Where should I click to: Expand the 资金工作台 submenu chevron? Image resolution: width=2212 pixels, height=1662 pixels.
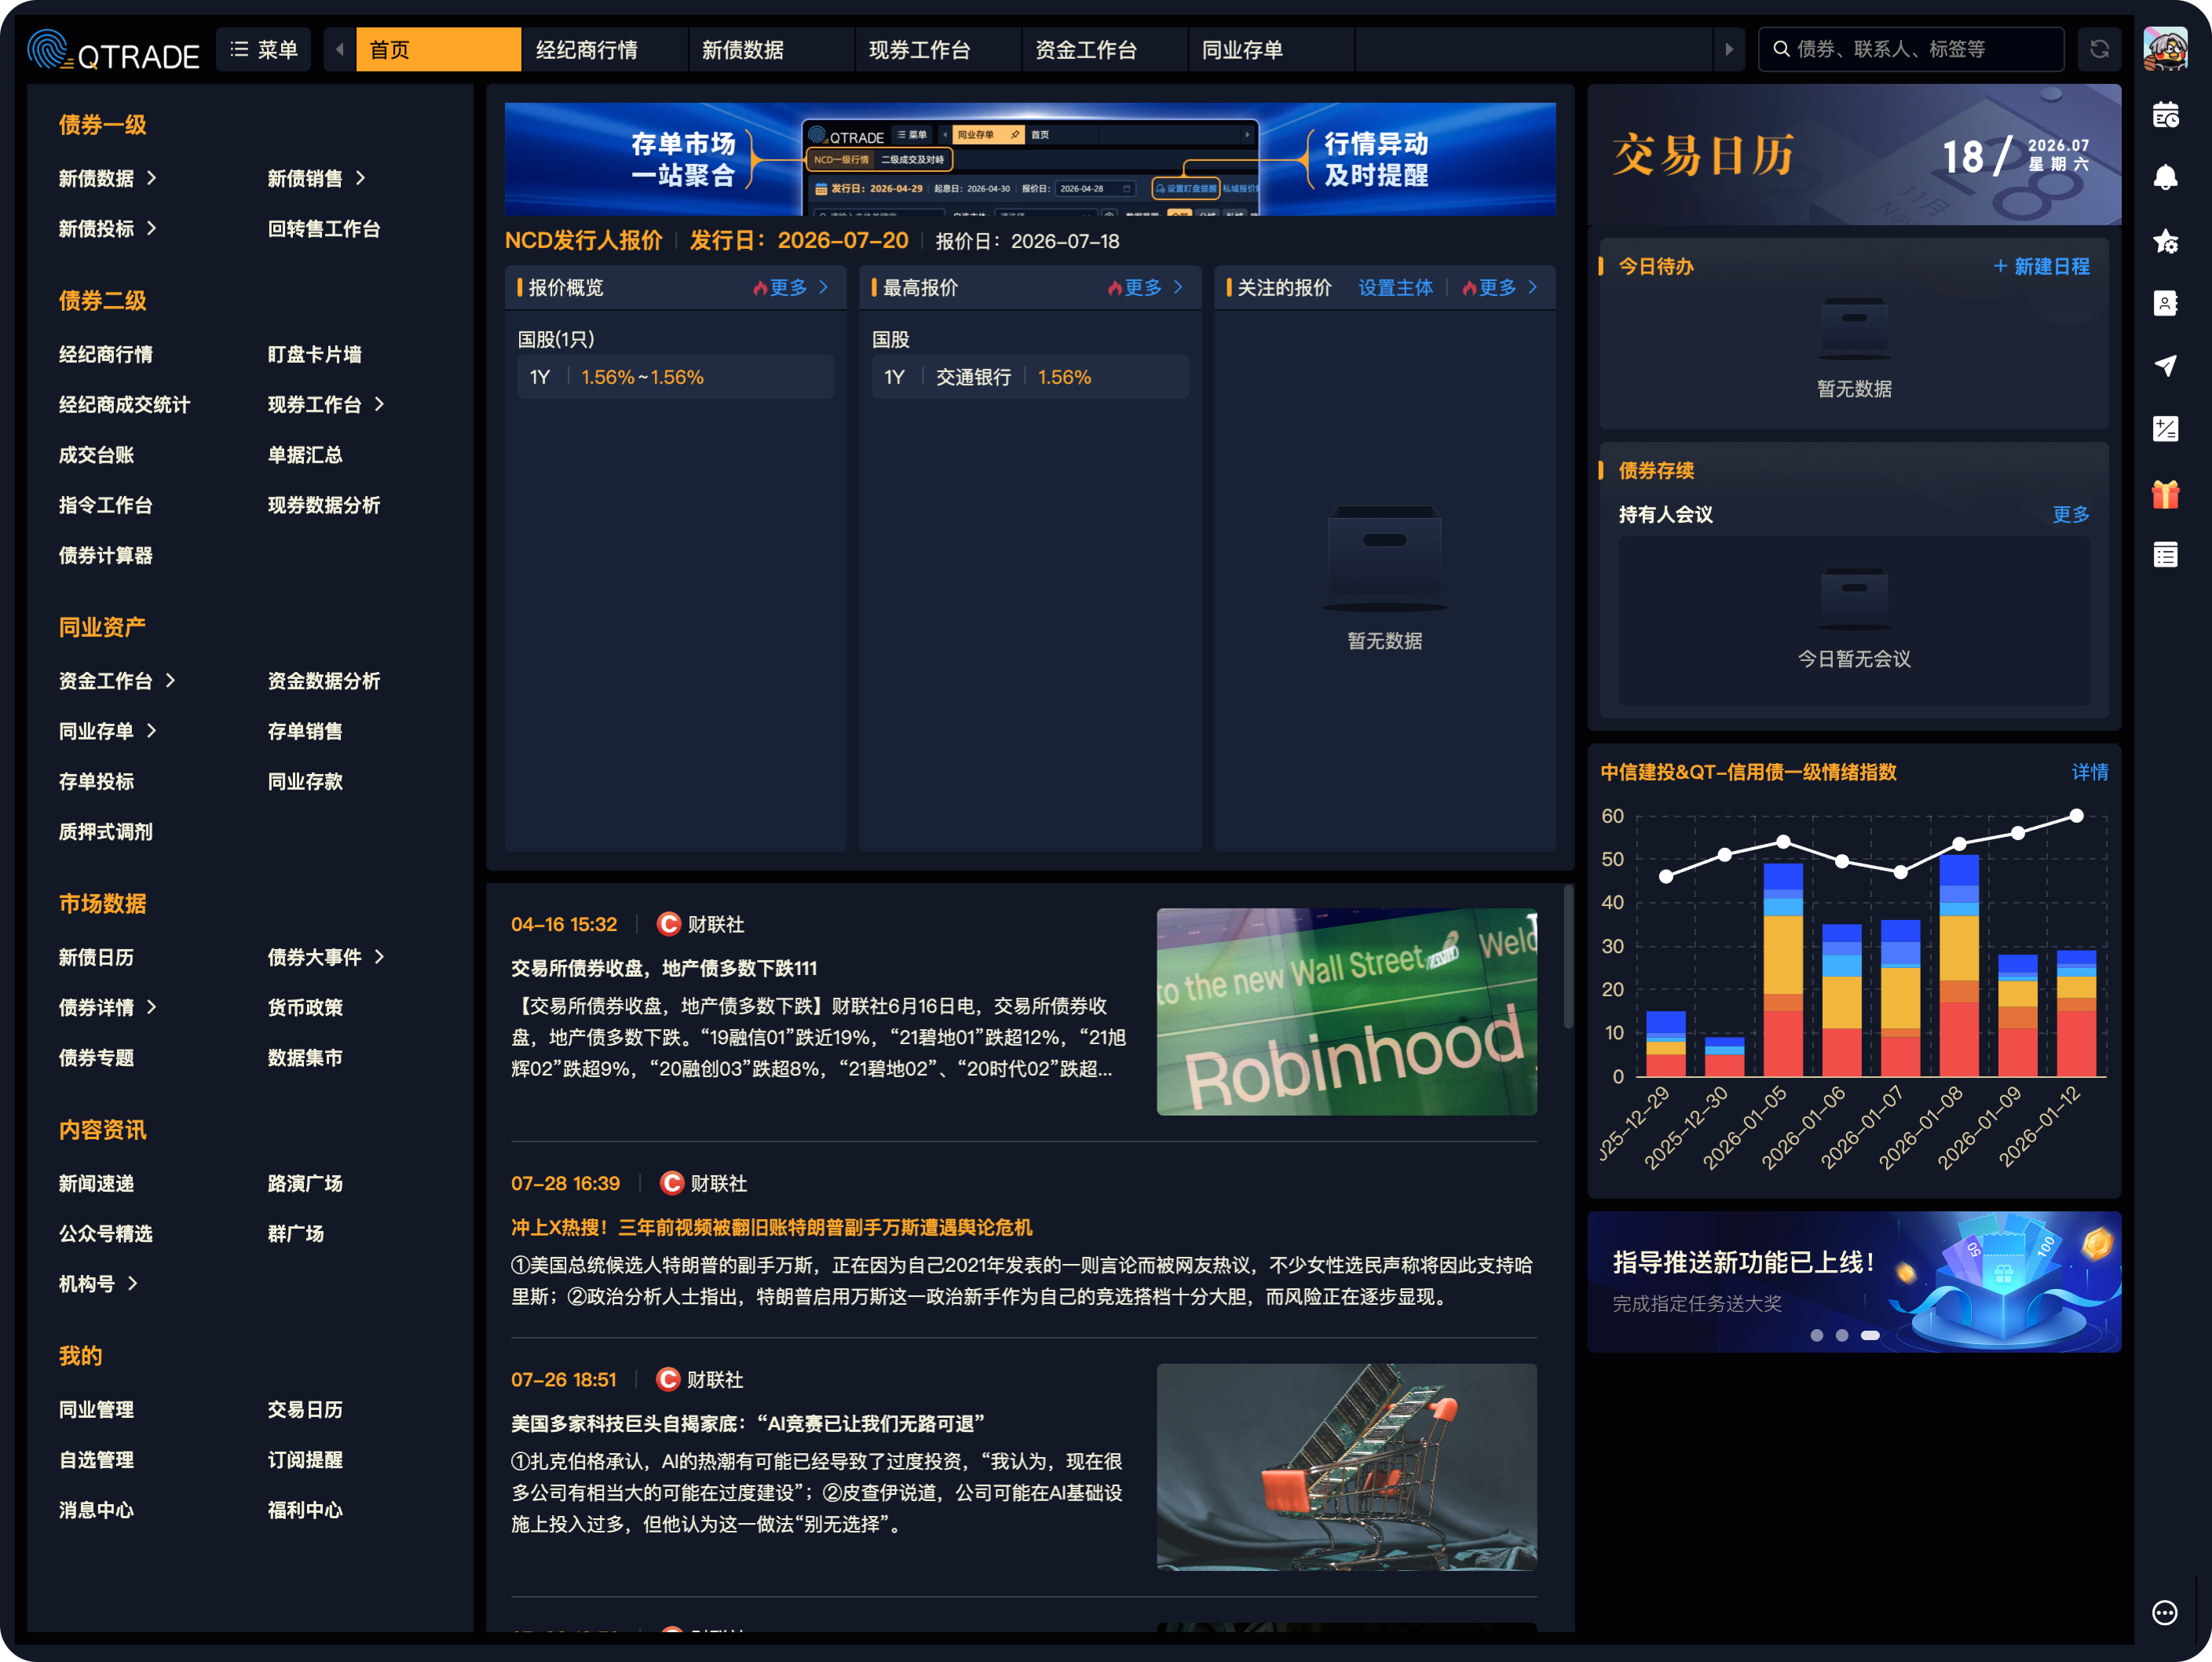(x=171, y=680)
